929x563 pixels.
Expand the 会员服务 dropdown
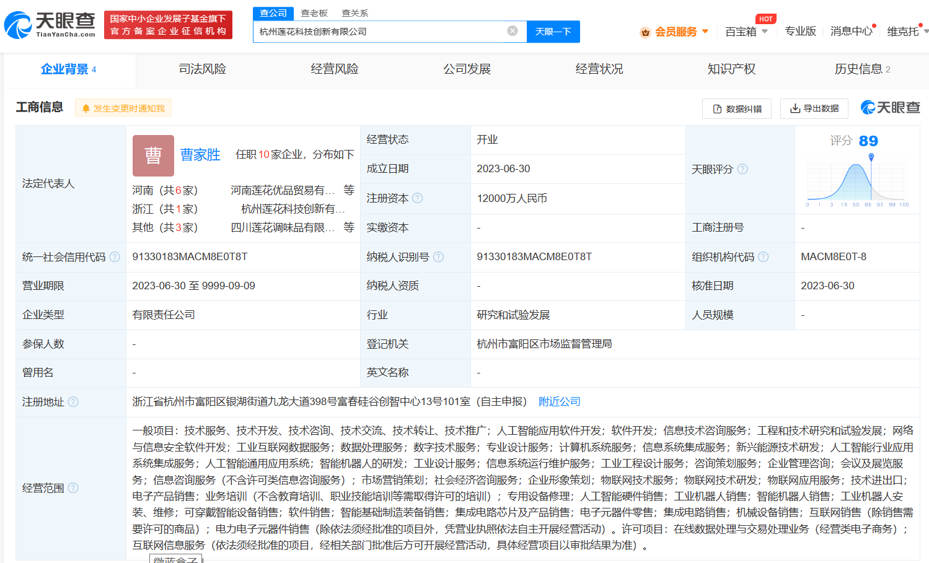tap(676, 32)
